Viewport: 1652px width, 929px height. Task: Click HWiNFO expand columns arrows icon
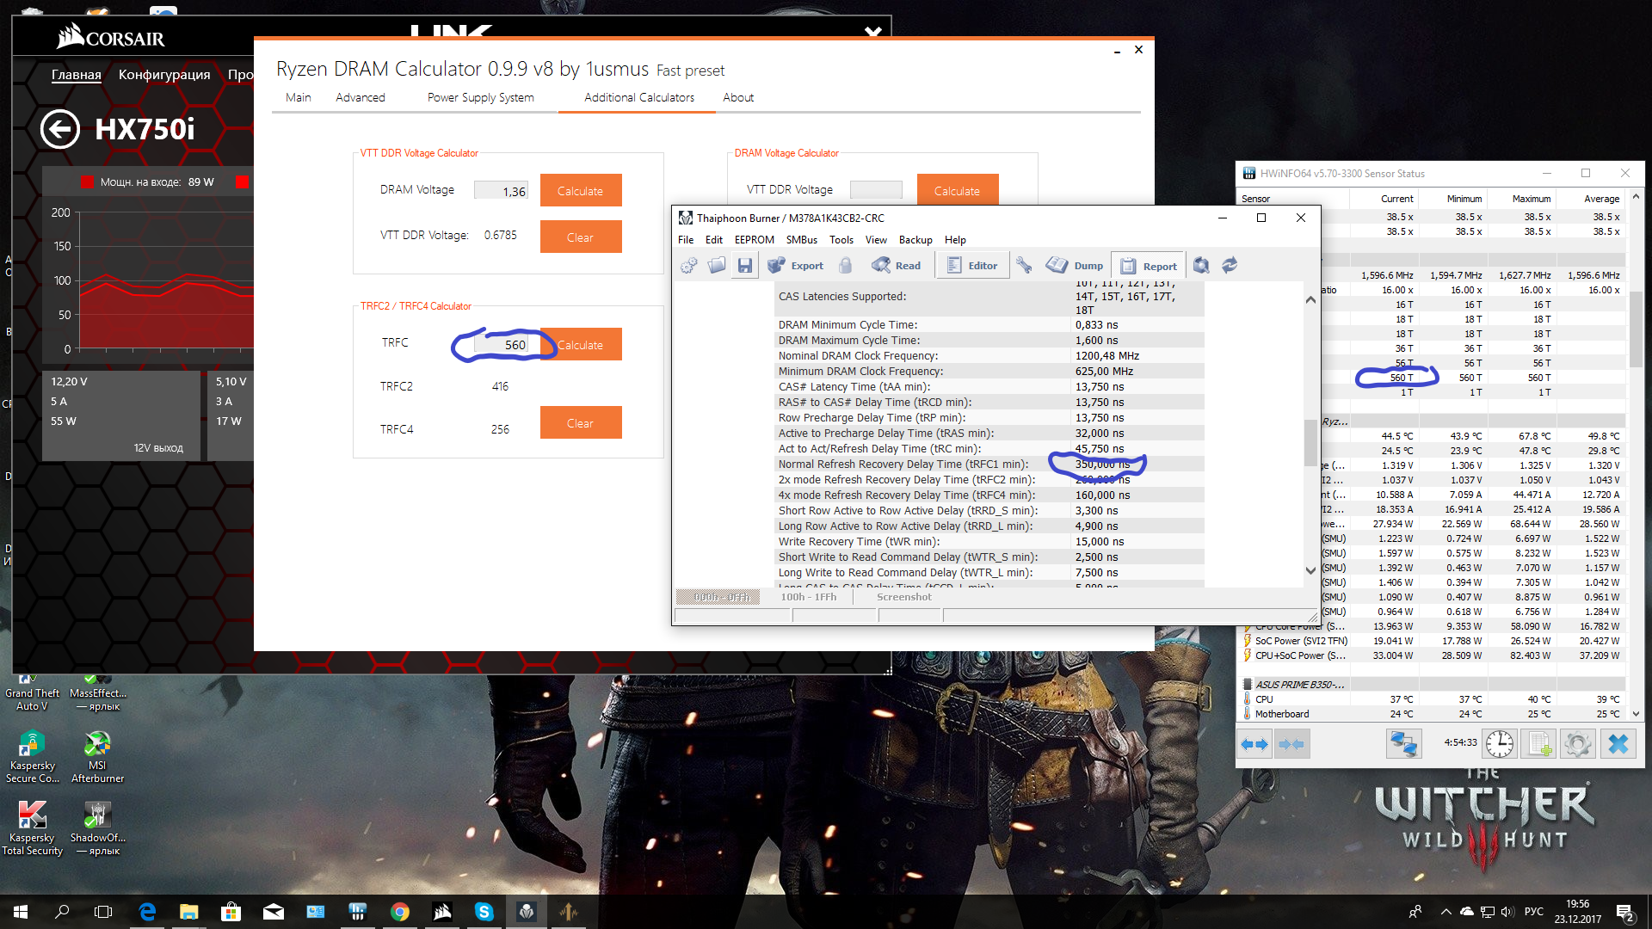[1254, 744]
